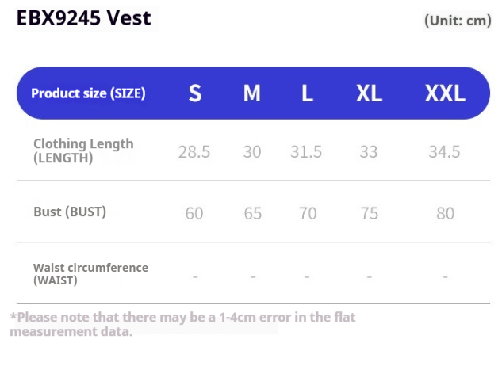Select the 31.5 length value

click(x=306, y=151)
